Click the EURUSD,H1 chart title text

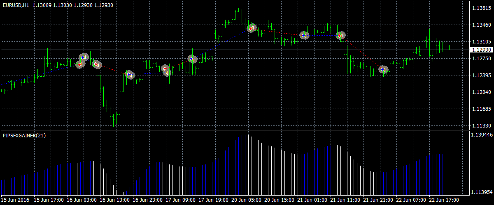(x=16, y=5)
